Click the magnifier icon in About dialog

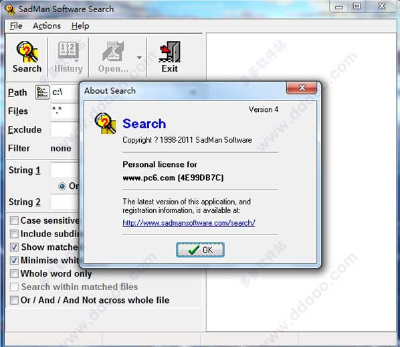pyautogui.click(x=106, y=123)
